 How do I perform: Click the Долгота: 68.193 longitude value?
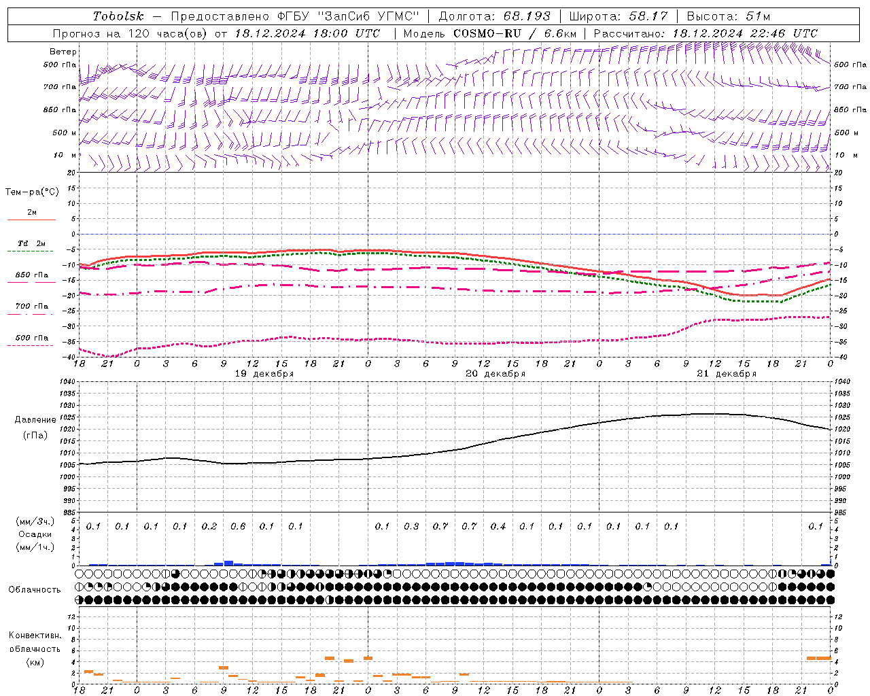pyautogui.click(x=494, y=16)
